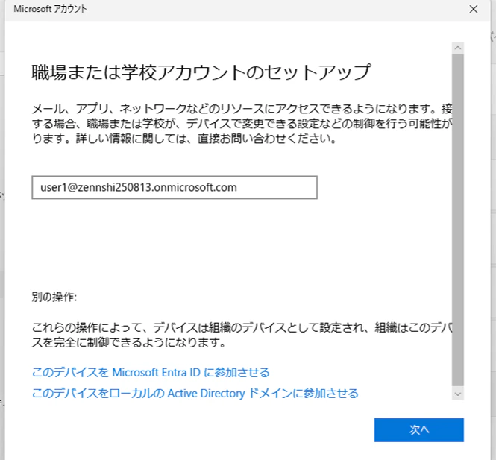Click the line スを完全に制御できるようになります
The width and height of the screenshot is (496, 460).
[x=128, y=342]
